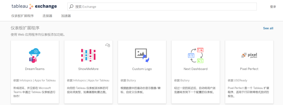Click the DreamTeams description text

coord(35,92)
